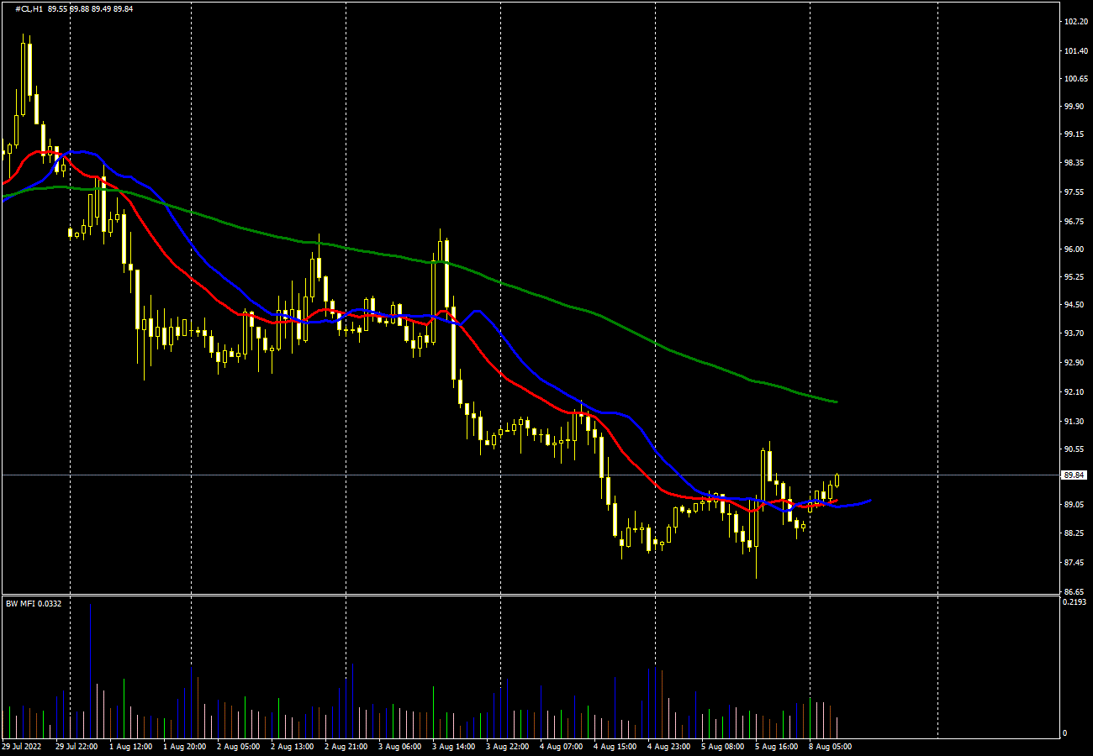Click the 98.35 price axis label
The height and width of the screenshot is (756, 1093).
[x=1075, y=164]
